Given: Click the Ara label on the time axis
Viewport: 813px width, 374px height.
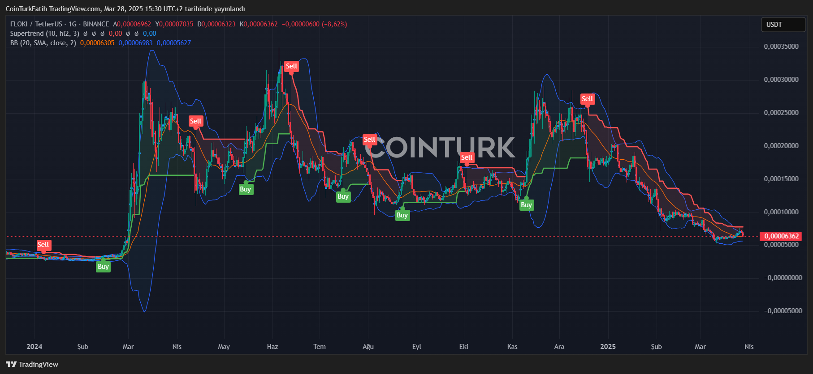Looking at the screenshot, I should [559, 347].
